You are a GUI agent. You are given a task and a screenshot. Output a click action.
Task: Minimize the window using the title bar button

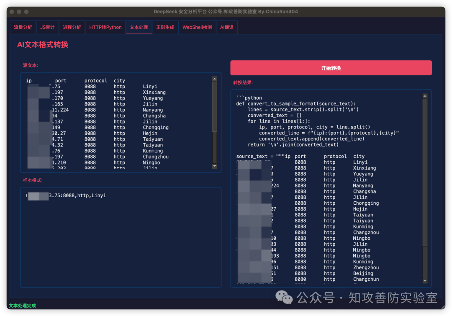(19, 12)
